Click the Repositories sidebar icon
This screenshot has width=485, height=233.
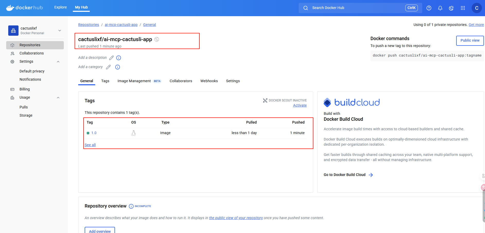(x=12, y=45)
